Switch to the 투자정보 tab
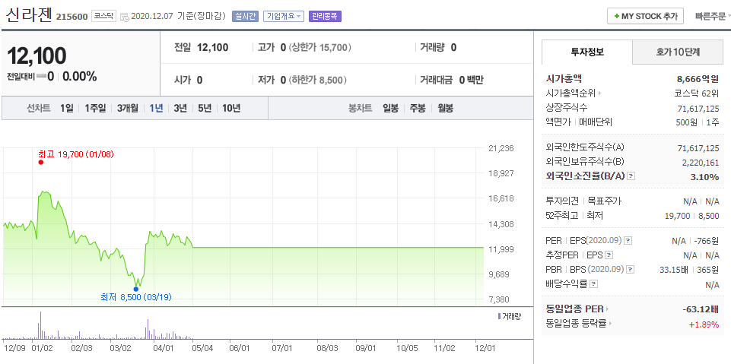The width and height of the screenshot is (731, 364). pyautogui.click(x=587, y=52)
